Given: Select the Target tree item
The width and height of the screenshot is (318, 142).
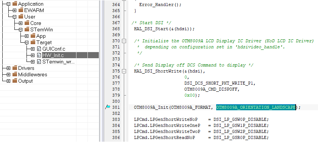Looking at the screenshot, I should tap(44, 43).
